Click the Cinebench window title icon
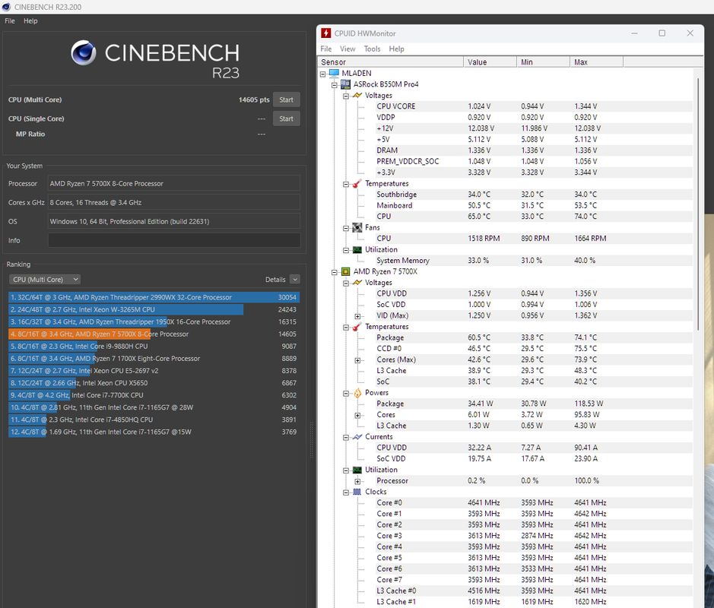The width and height of the screenshot is (714, 608). point(6,7)
